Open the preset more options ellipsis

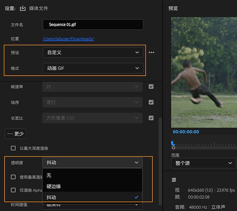point(151,53)
